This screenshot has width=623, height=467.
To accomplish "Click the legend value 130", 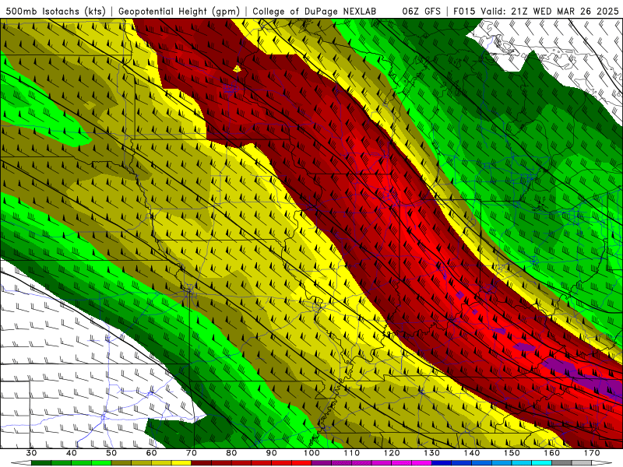I will [432, 453].
